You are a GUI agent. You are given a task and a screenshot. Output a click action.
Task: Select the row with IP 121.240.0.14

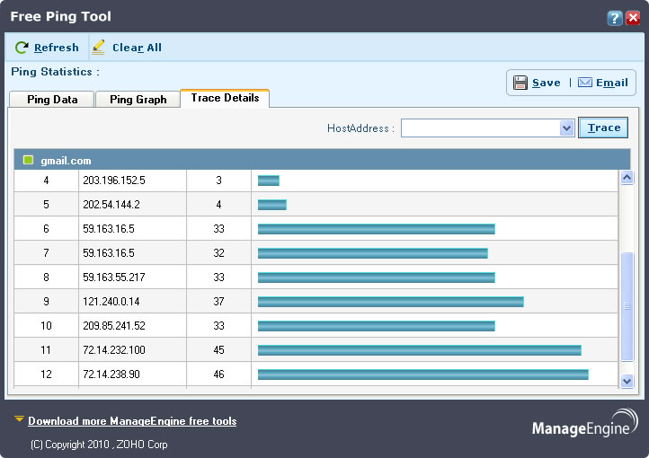click(x=316, y=302)
